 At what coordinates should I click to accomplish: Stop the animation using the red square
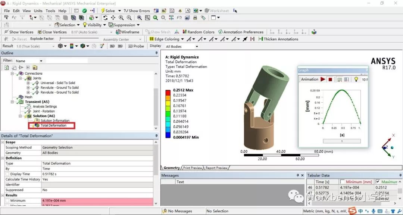pos(330,79)
